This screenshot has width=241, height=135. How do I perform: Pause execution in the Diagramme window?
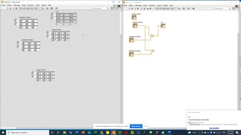[x=138, y=9]
